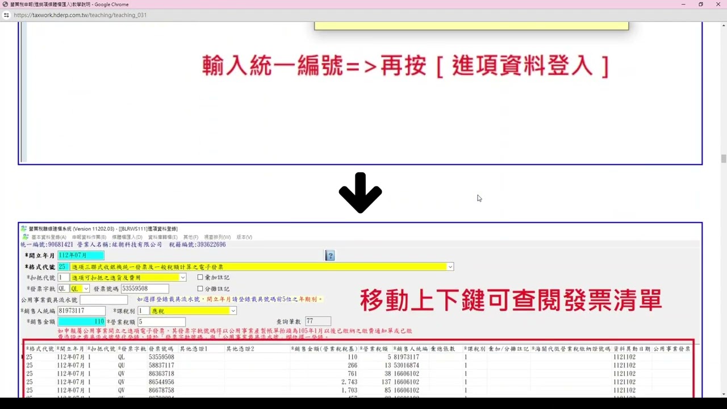The height and width of the screenshot is (409, 727).
Task: Click the QU invoice track cell
Action: pos(121,365)
